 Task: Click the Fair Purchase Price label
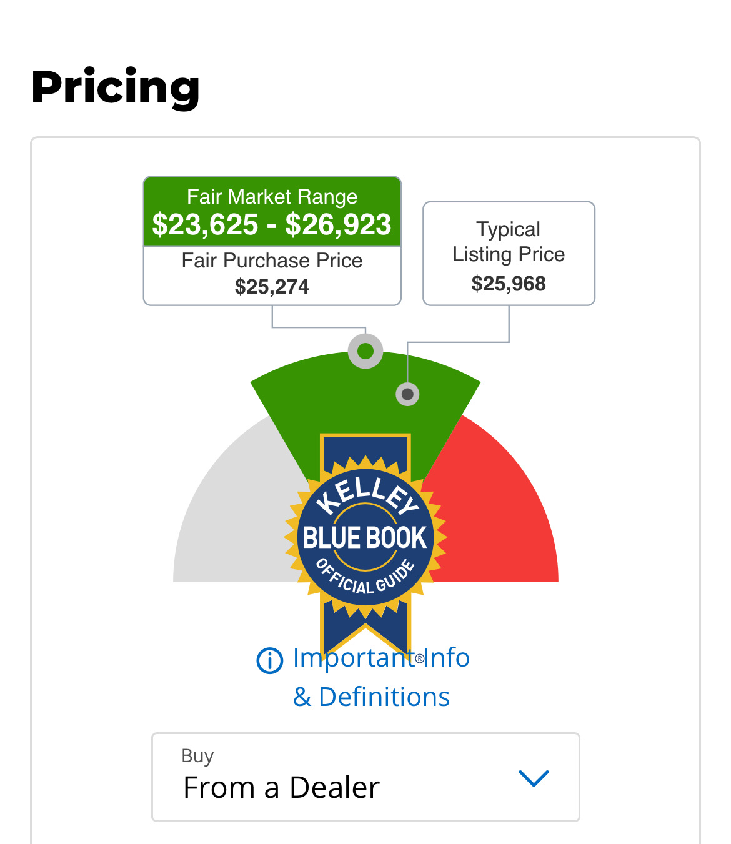(272, 261)
